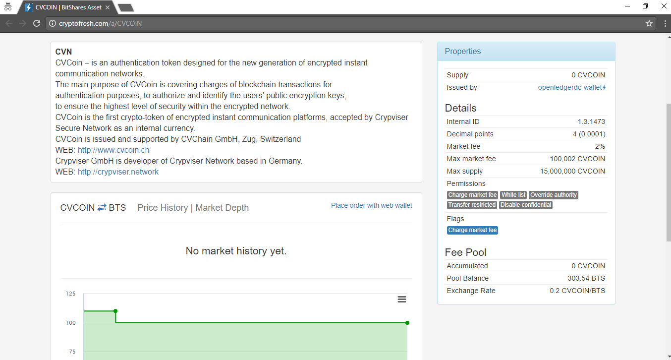The width and height of the screenshot is (671, 360).
Task: Click White list permission badge
Action: (513, 195)
